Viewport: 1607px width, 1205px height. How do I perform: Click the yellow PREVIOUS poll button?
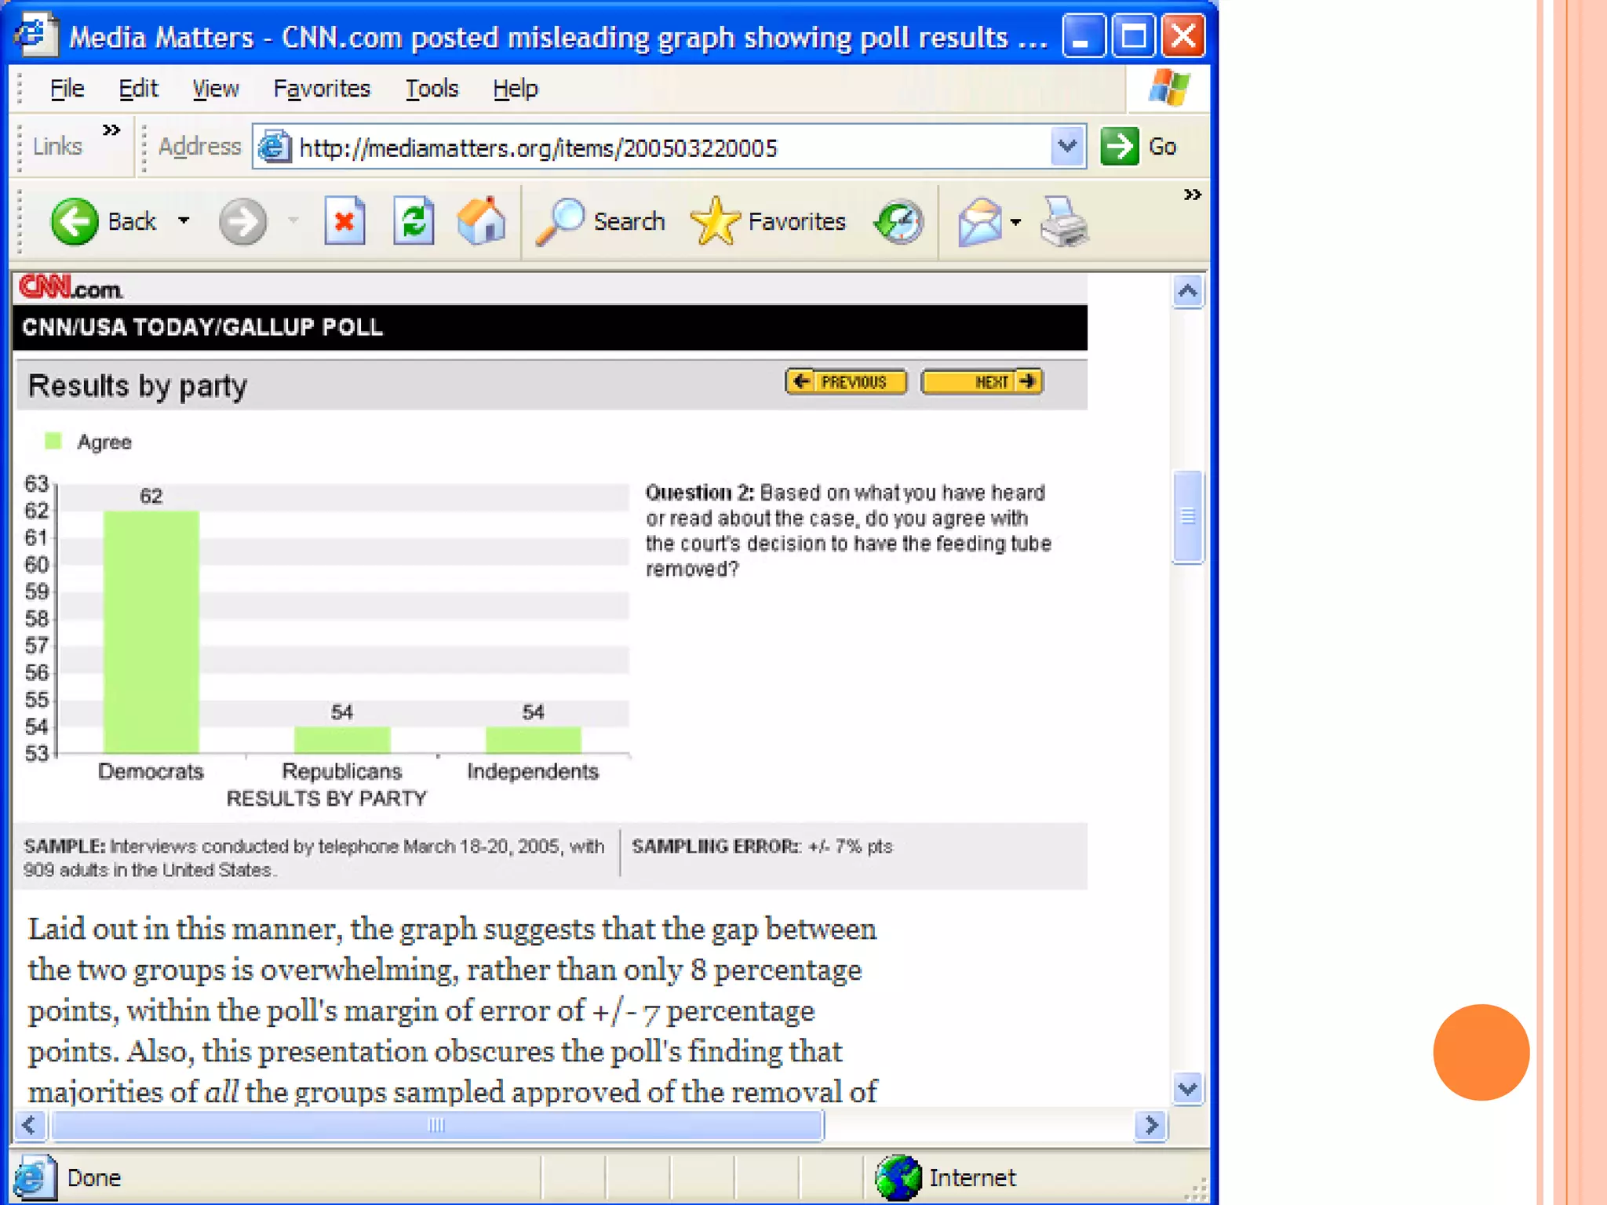(x=846, y=382)
